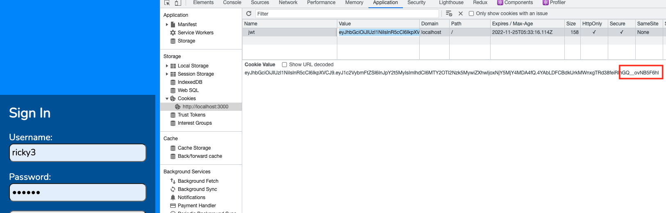The height and width of the screenshot is (213, 666).
Task: Expand the Session Storage tree
Action: coord(167,74)
